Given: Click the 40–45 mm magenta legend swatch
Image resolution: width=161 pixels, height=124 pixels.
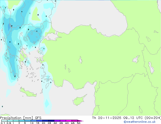Looking at the screenshot, I should tap(69, 121).
